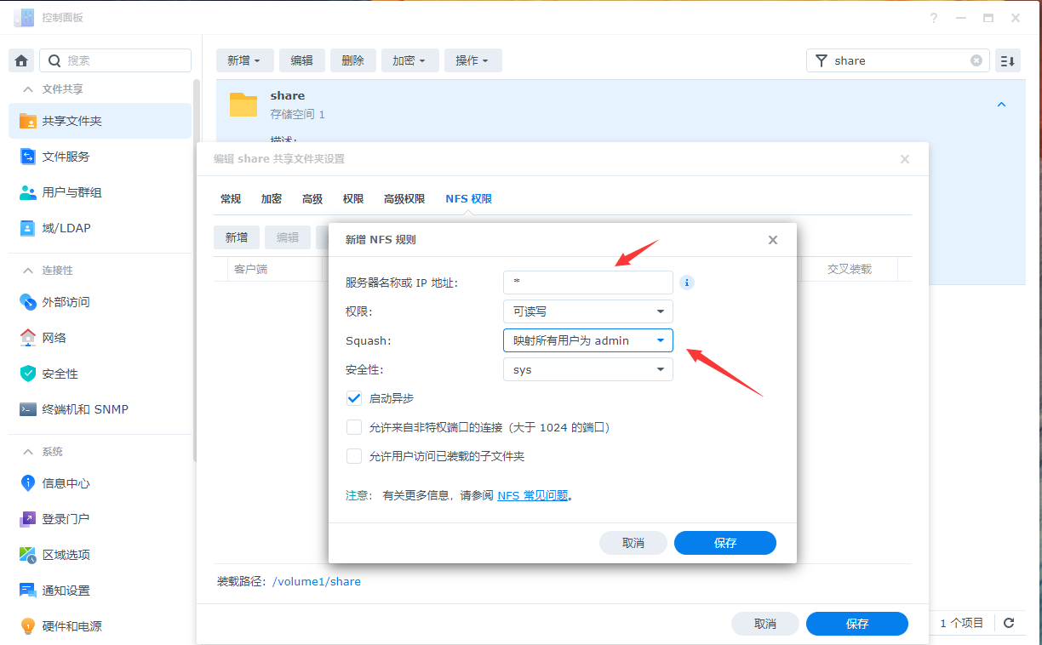Click the sidebar 搜索 search box

coord(115,60)
